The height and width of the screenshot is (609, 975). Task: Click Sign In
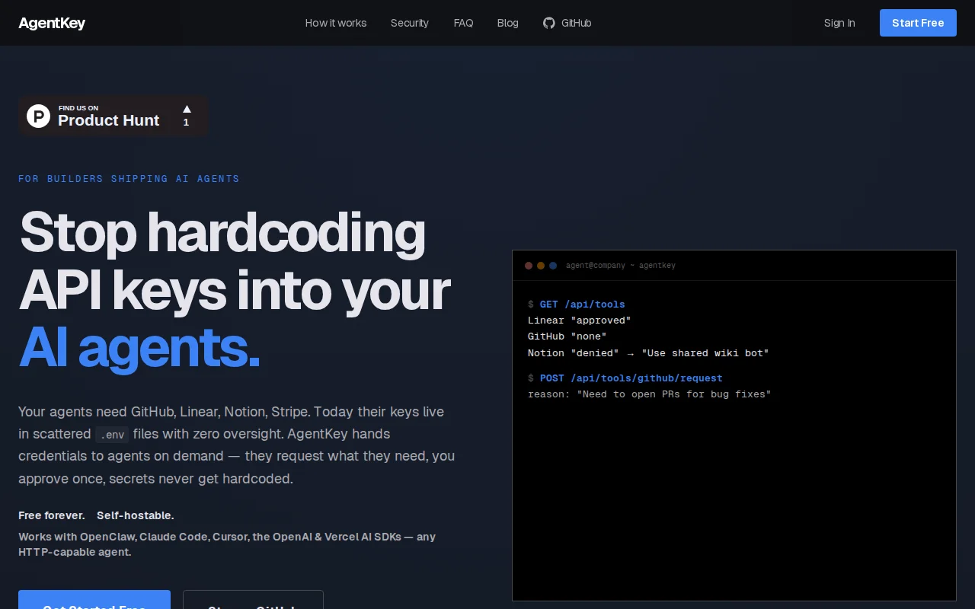tap(839, 23)
